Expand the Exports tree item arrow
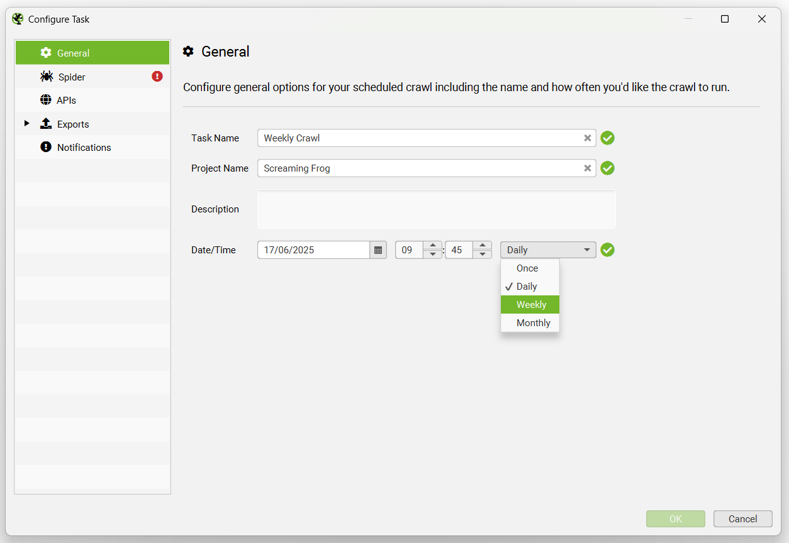Image resolution: width=789 pixels, height=543 pixels. 26,123
